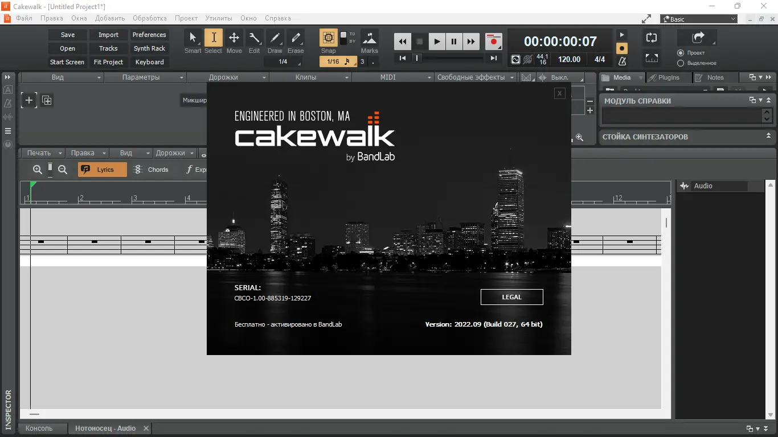The image size is (778, 437).
Task: Open the Файл menu
Action: [x=24, y=18]
